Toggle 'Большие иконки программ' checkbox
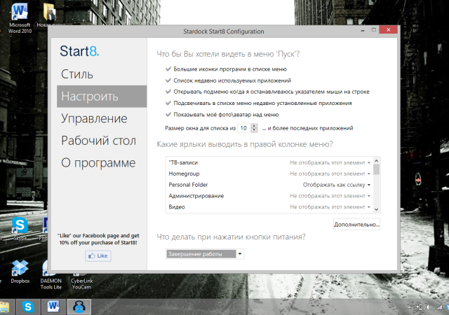The image size is (449, 315). point(168,69)
